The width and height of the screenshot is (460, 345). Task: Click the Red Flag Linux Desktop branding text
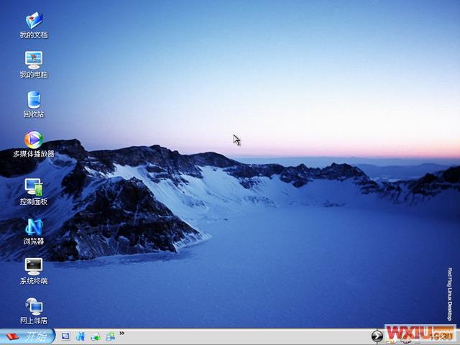(450, 293)
